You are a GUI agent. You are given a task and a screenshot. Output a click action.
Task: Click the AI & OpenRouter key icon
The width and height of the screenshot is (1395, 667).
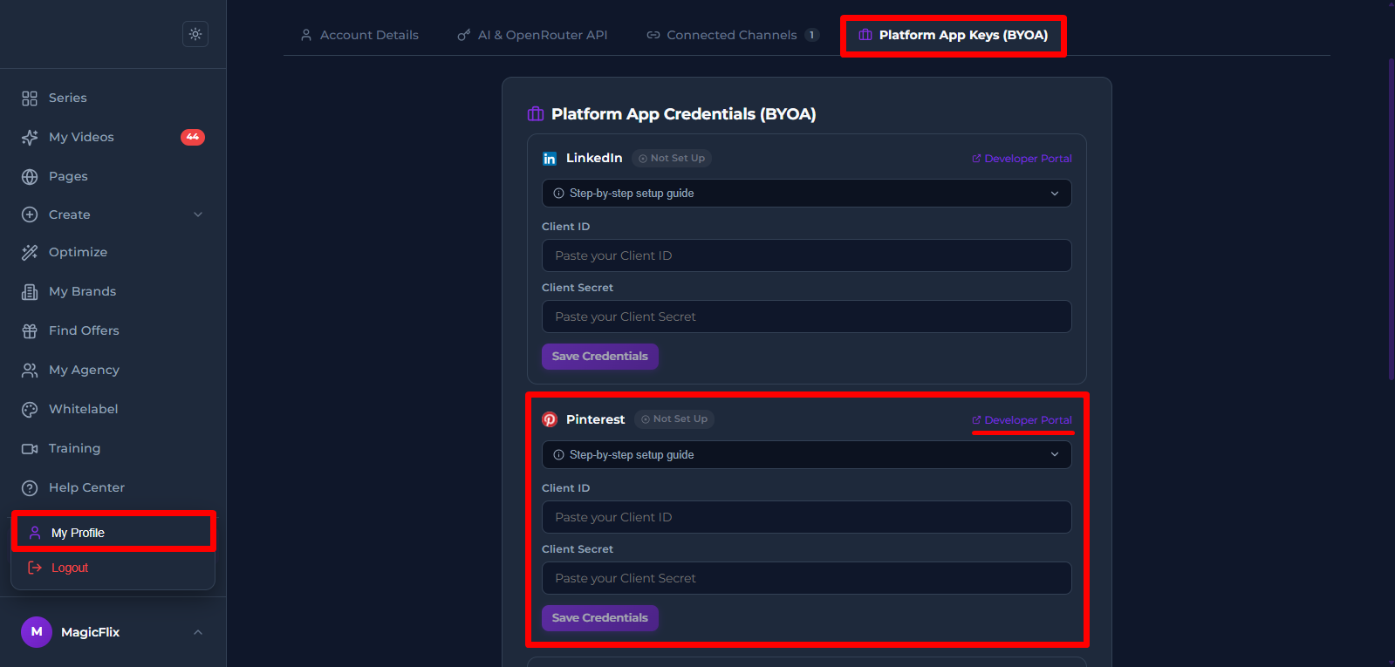(x=464, y=35)
